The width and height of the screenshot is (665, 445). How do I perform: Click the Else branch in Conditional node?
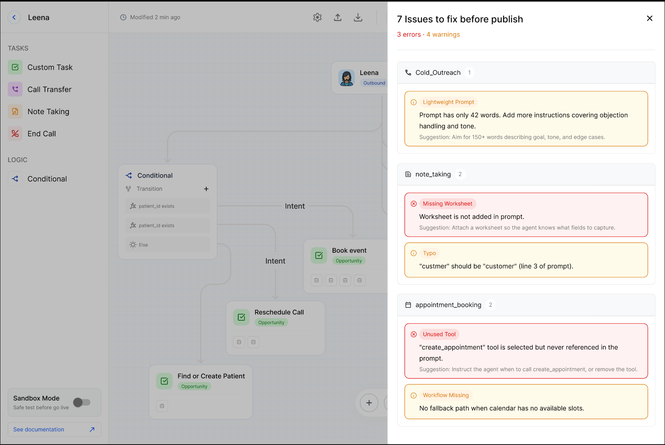pyautogui.click(x=167, y=245)
